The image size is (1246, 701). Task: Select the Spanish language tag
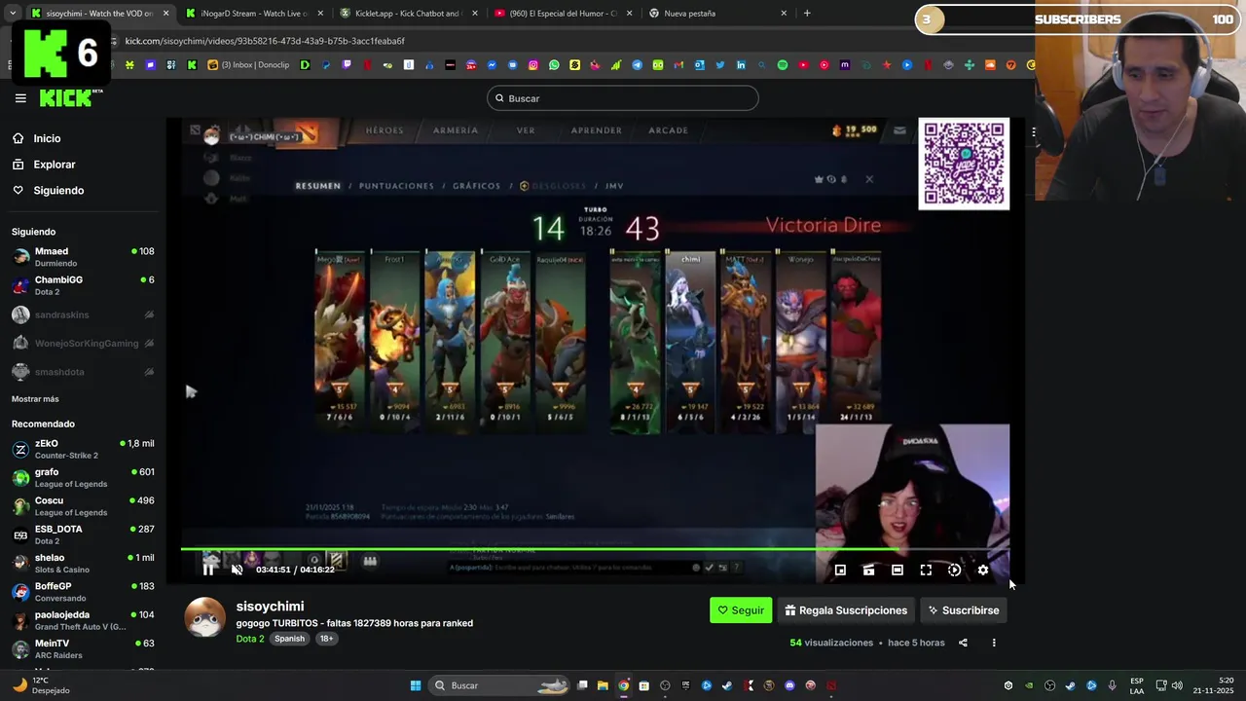coord(289,639)
